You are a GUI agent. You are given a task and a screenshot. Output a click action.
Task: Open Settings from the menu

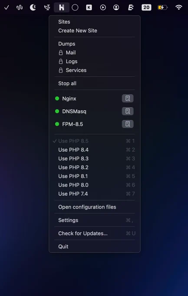95,220
